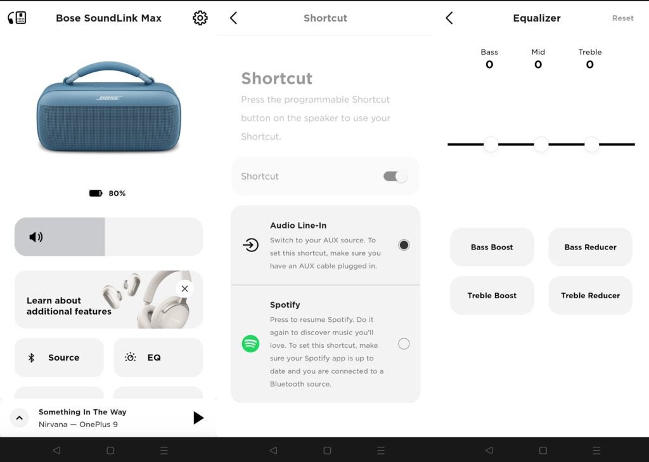Apply the Bass Boost preset
This screenshot has width=649, height=462.
(492, 247)
